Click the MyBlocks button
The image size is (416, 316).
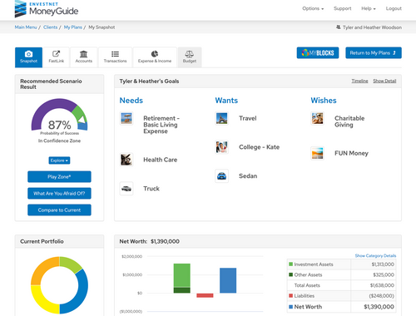[x=318, y=52]
